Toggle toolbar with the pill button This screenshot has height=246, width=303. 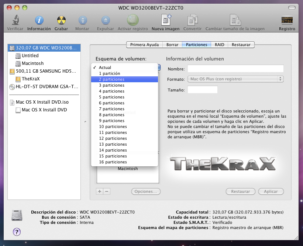pyautogui.click(x=292, y=8)
